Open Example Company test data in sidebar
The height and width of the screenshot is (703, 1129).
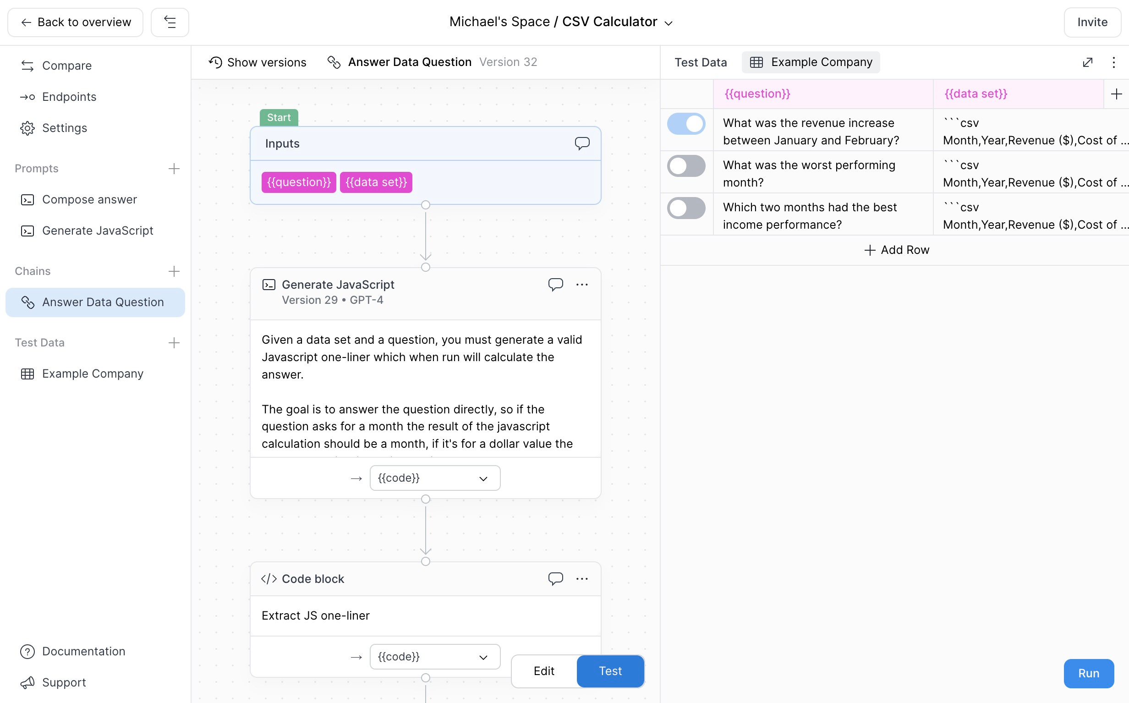tap(95, 374)
